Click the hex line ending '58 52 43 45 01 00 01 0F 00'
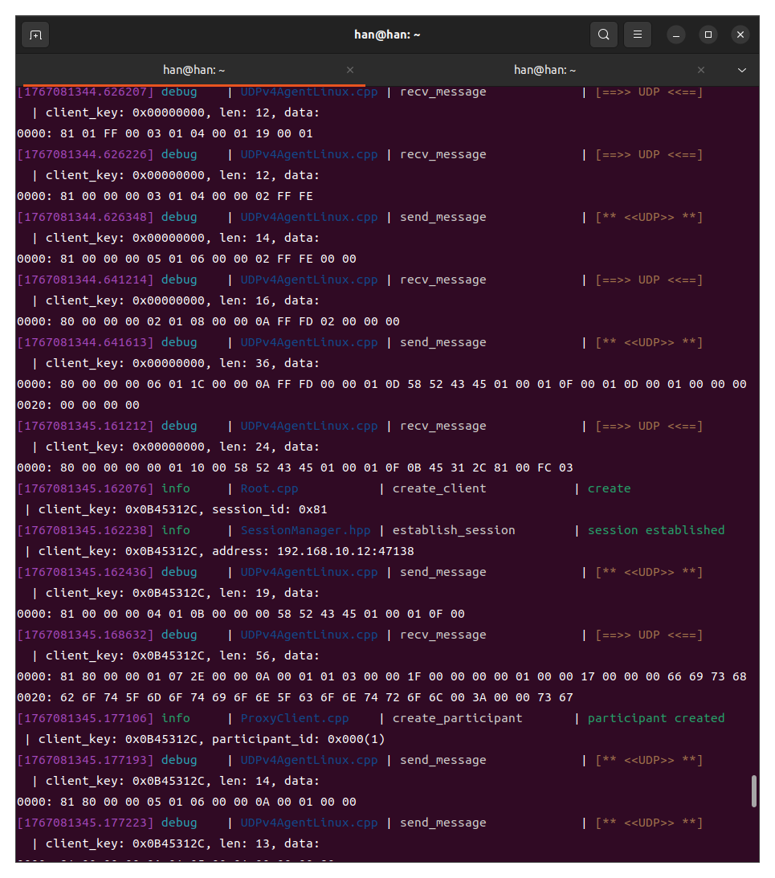Viewport: 775px width, 878px height. (241, 615)
